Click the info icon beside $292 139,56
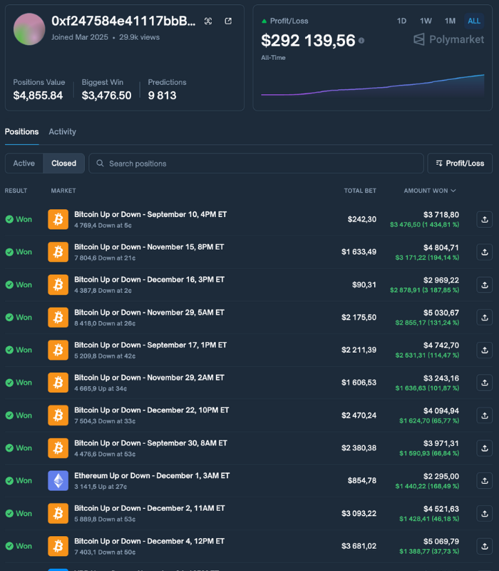 click(361, 41)
